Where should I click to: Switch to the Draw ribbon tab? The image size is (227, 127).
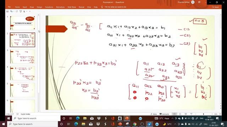tap(32, 7)
